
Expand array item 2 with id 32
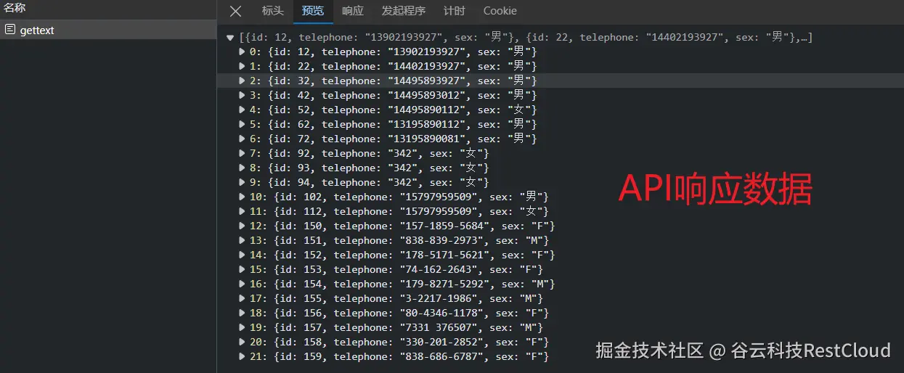click(243, 81)
